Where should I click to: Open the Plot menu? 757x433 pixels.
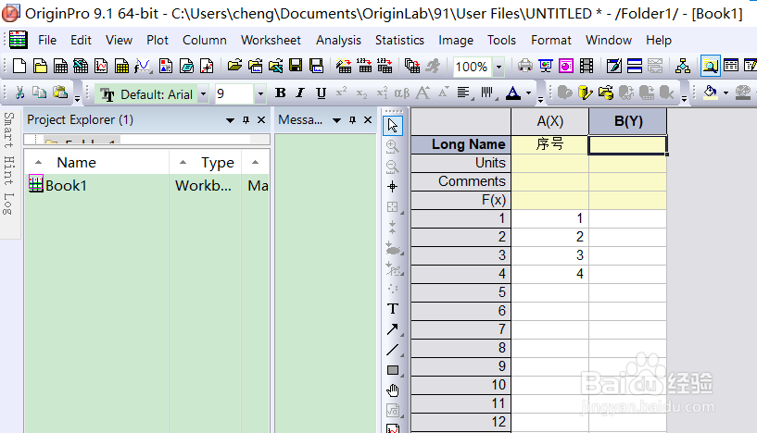[158, 40]
